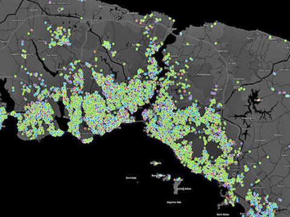
Task: Click the lone salmon marker near the top-left highway
Action: tap(31, 30)
